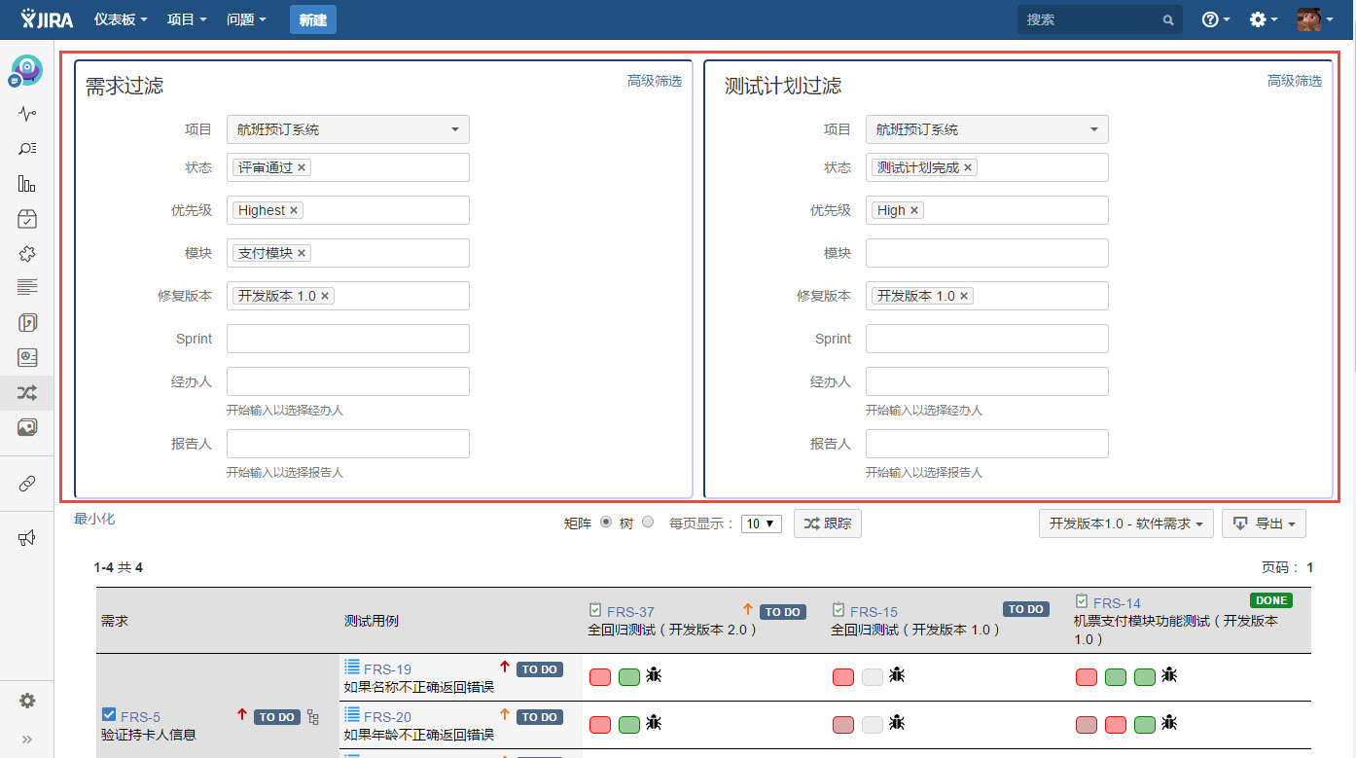
Task: Open the image gallery sidebar icon
Action: (27, 427)
